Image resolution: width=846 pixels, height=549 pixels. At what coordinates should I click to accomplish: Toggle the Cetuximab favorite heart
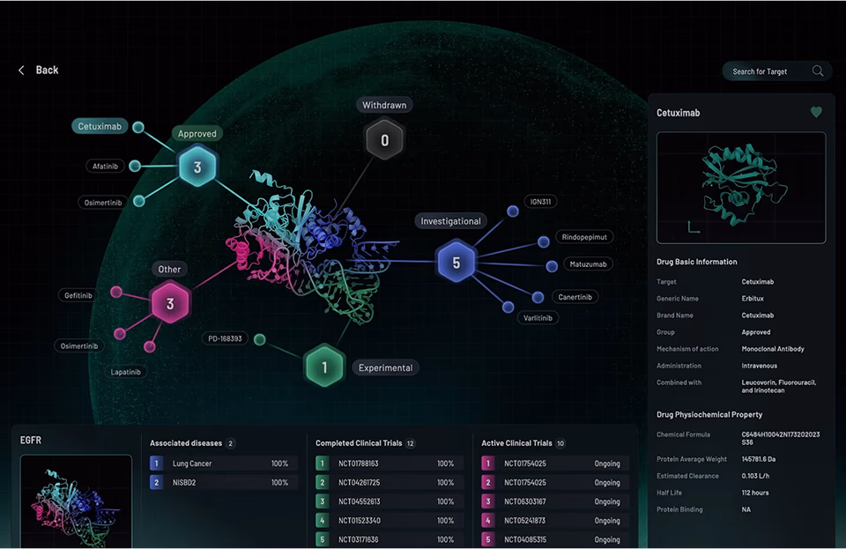tap(816, 113)
